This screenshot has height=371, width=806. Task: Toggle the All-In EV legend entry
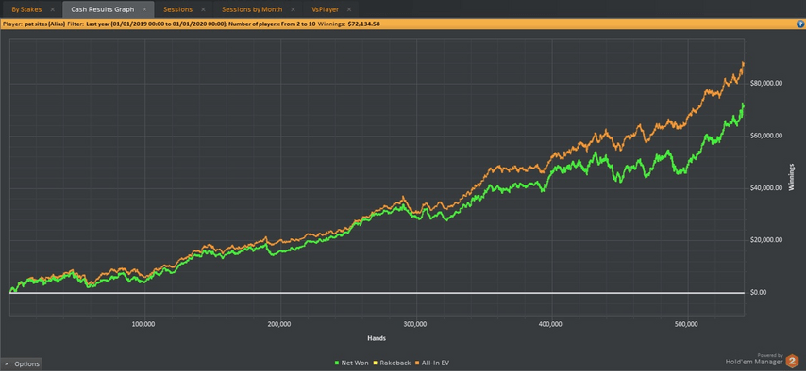pyautogui.click(x=432, y=363)
